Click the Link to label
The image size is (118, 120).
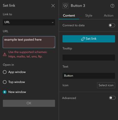coord(8,14)
